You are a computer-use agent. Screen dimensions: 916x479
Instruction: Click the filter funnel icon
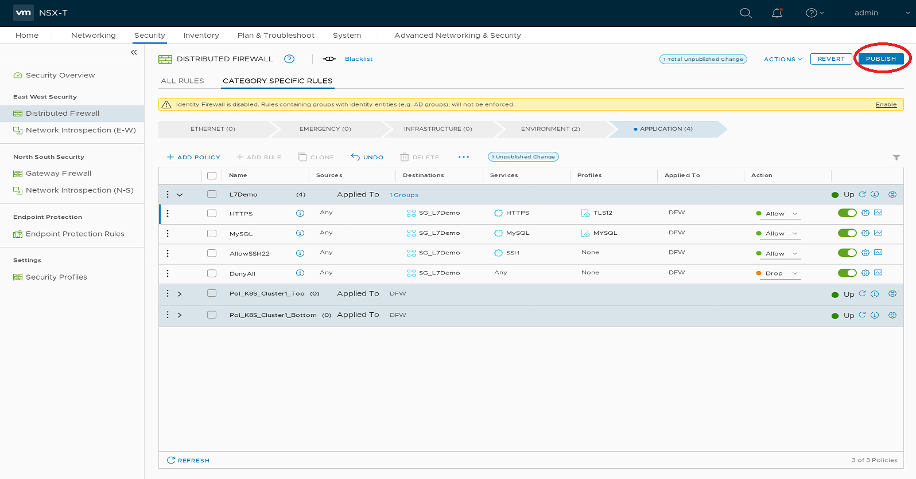pos(896,158)
